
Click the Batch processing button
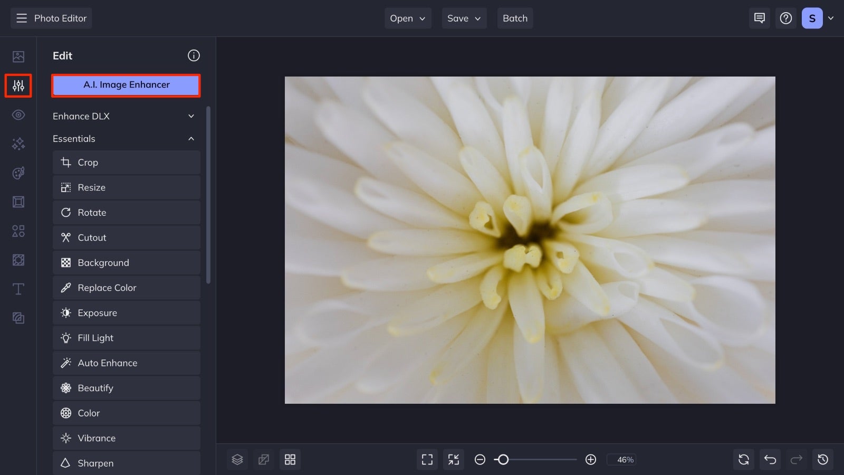pyautogui.click(x=515, y=18)
